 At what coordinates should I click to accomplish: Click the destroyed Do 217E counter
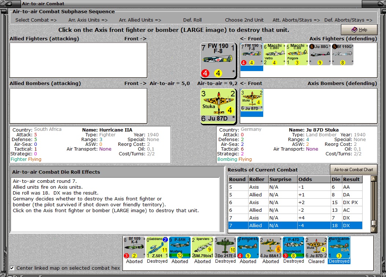[225, 247]
